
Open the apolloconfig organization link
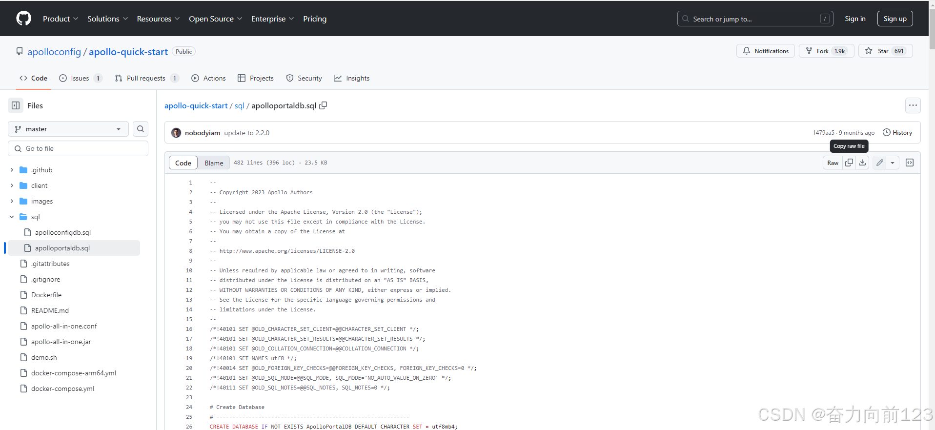(x=54, y=52)
